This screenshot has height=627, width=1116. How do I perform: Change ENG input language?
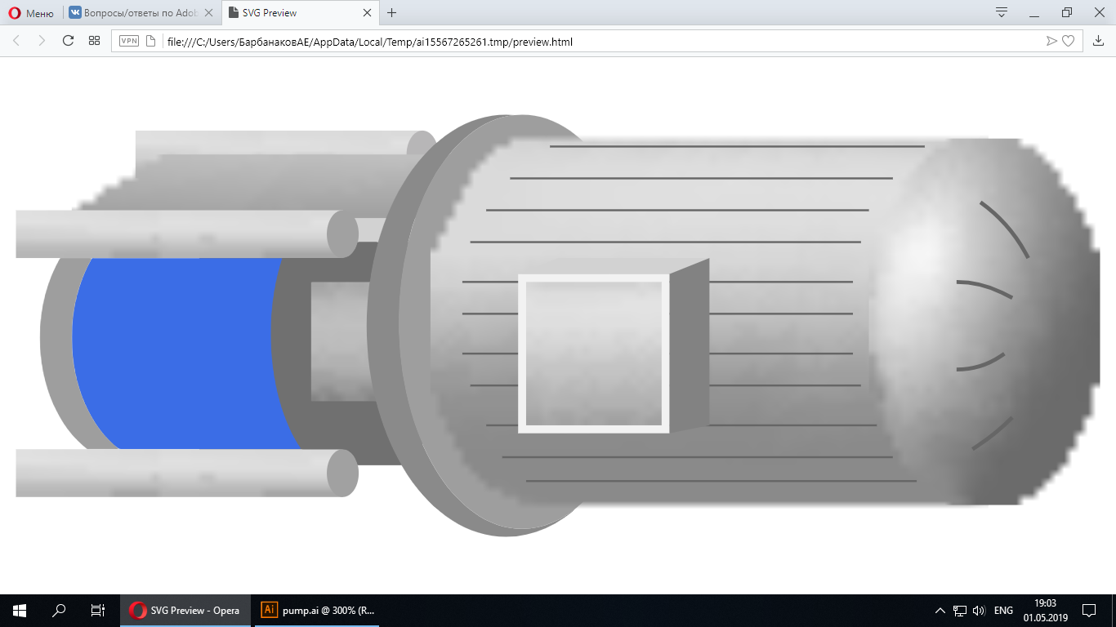point(1003,611)
